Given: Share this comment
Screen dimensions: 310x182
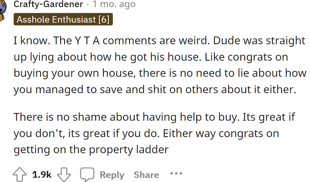Looking at the screenshot, I should (x=146, y=175).
